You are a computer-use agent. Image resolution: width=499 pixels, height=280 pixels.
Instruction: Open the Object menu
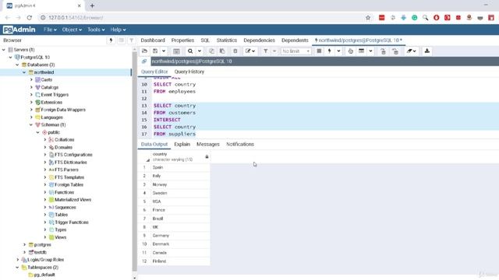point(72,30)
